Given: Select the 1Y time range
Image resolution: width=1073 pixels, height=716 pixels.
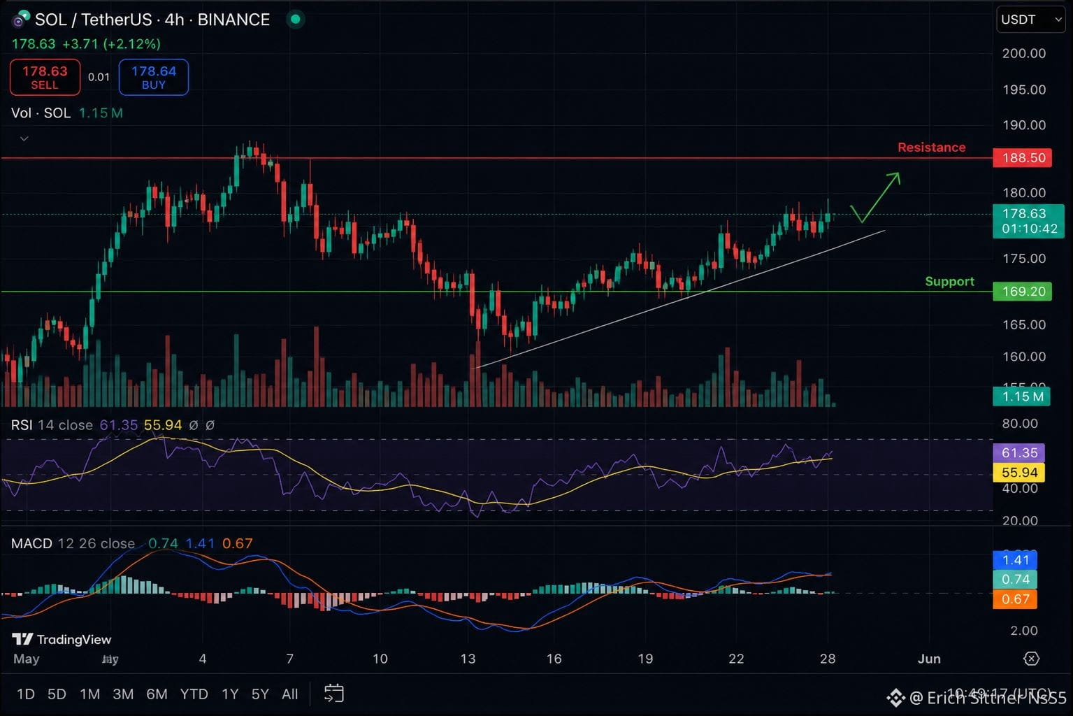Looking at the screenshot, I should click(x=230, y=694).
